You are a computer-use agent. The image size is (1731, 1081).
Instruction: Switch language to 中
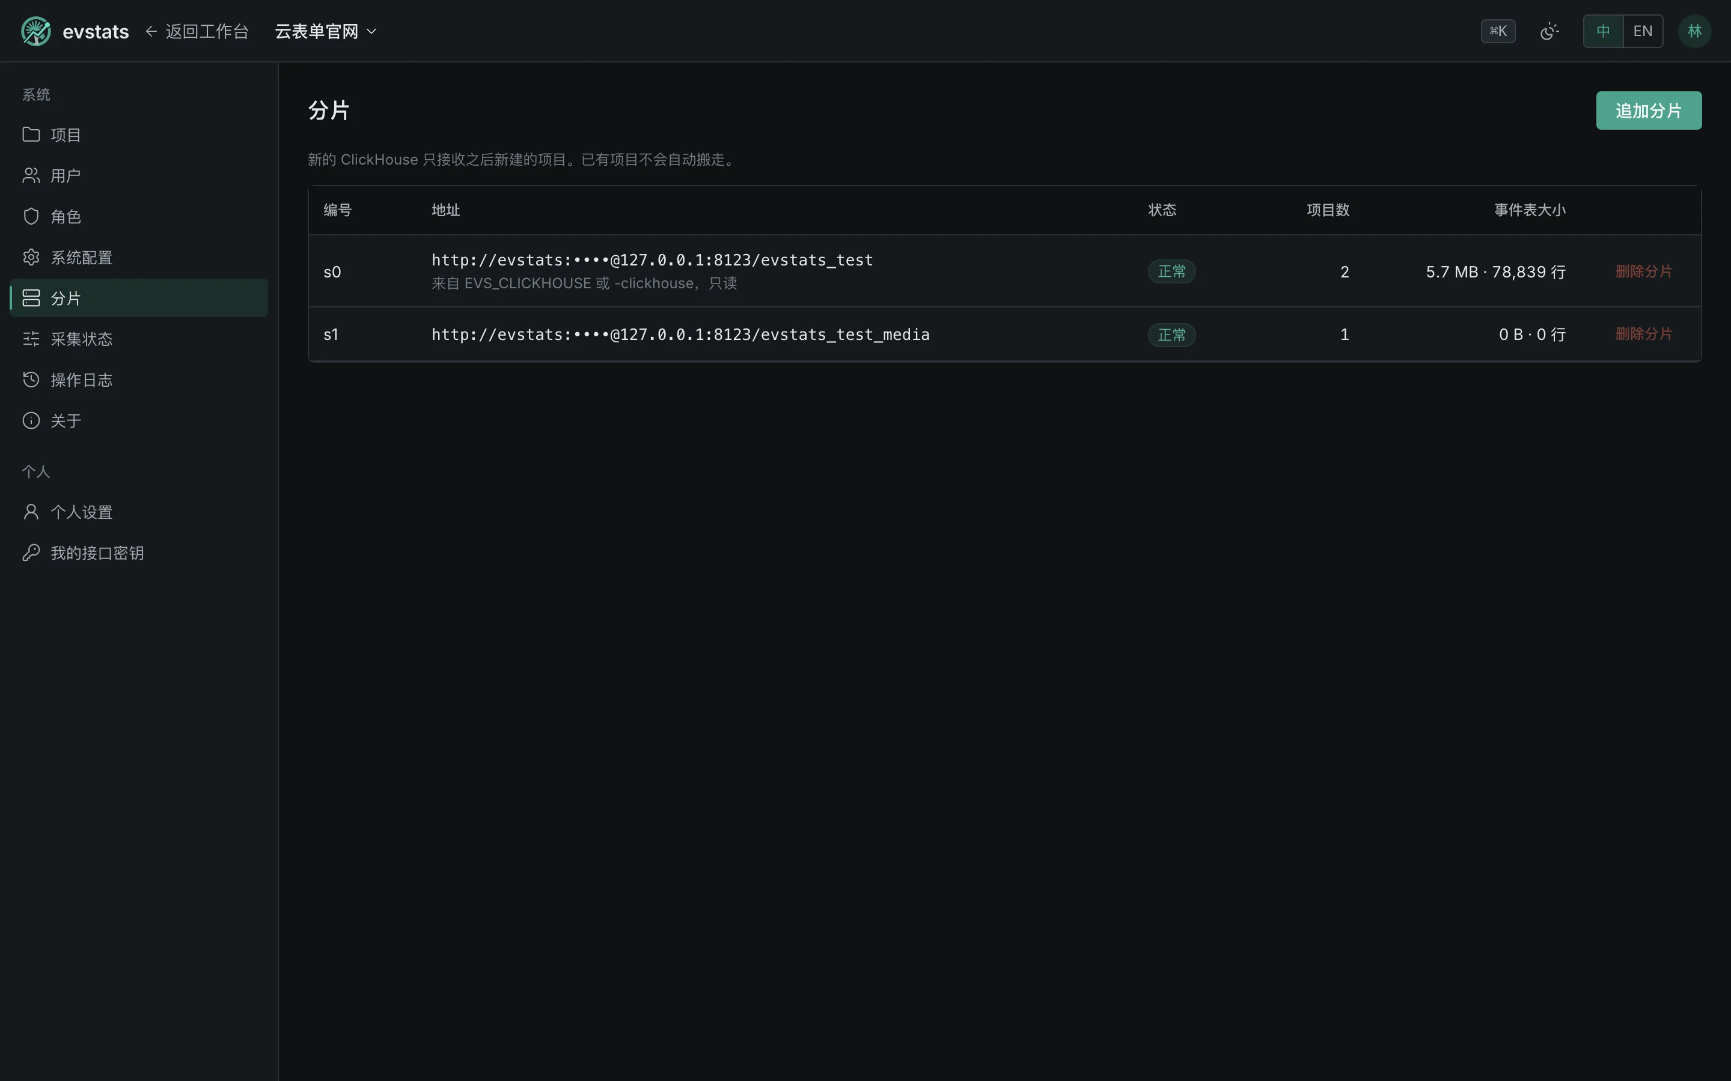click(x=1603, y=31)
